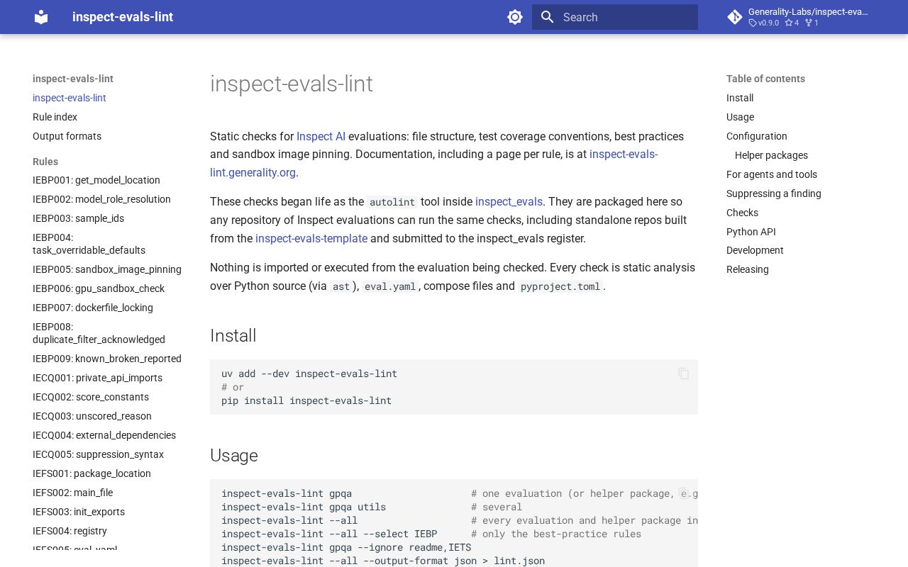Open rule IEBP008: duplicate_filter_acknowledged
This screenshot has width=908, height=567.
click(99, 333)
